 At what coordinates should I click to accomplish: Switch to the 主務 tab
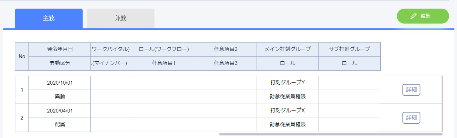click(x=49, y=18)
